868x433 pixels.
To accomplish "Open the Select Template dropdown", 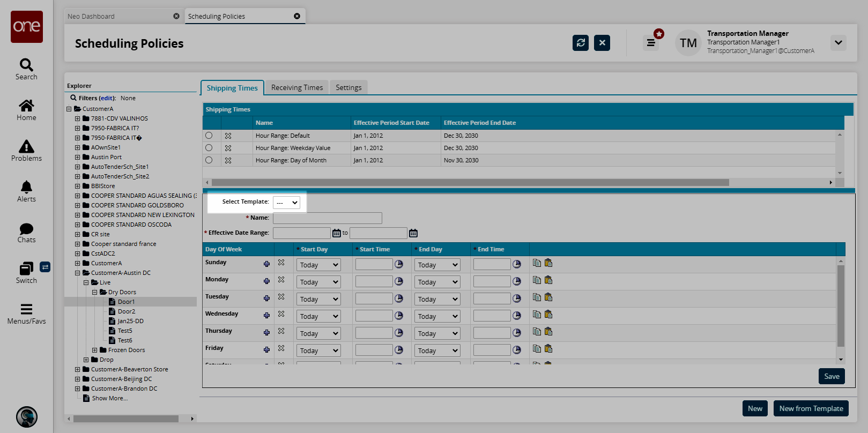I will click(x=286, y=203).
